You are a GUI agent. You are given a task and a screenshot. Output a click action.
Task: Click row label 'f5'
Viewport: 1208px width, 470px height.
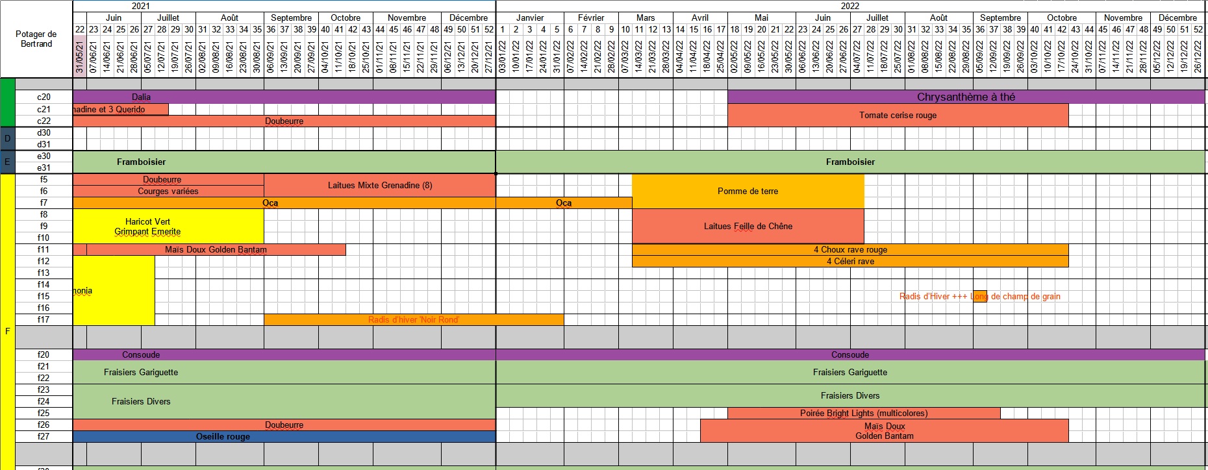44,180
